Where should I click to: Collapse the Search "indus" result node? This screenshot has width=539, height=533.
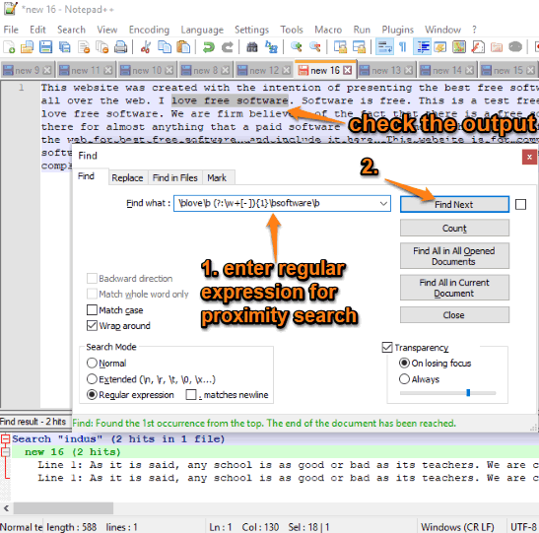[x=5, y=439]
